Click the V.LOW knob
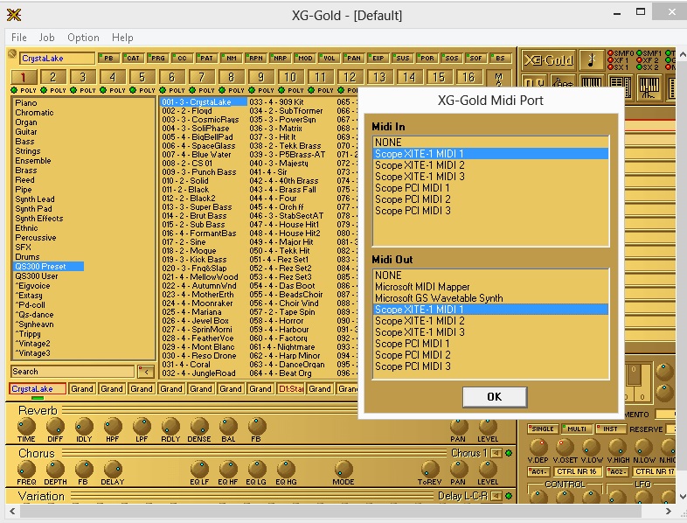 pos(591,447)
